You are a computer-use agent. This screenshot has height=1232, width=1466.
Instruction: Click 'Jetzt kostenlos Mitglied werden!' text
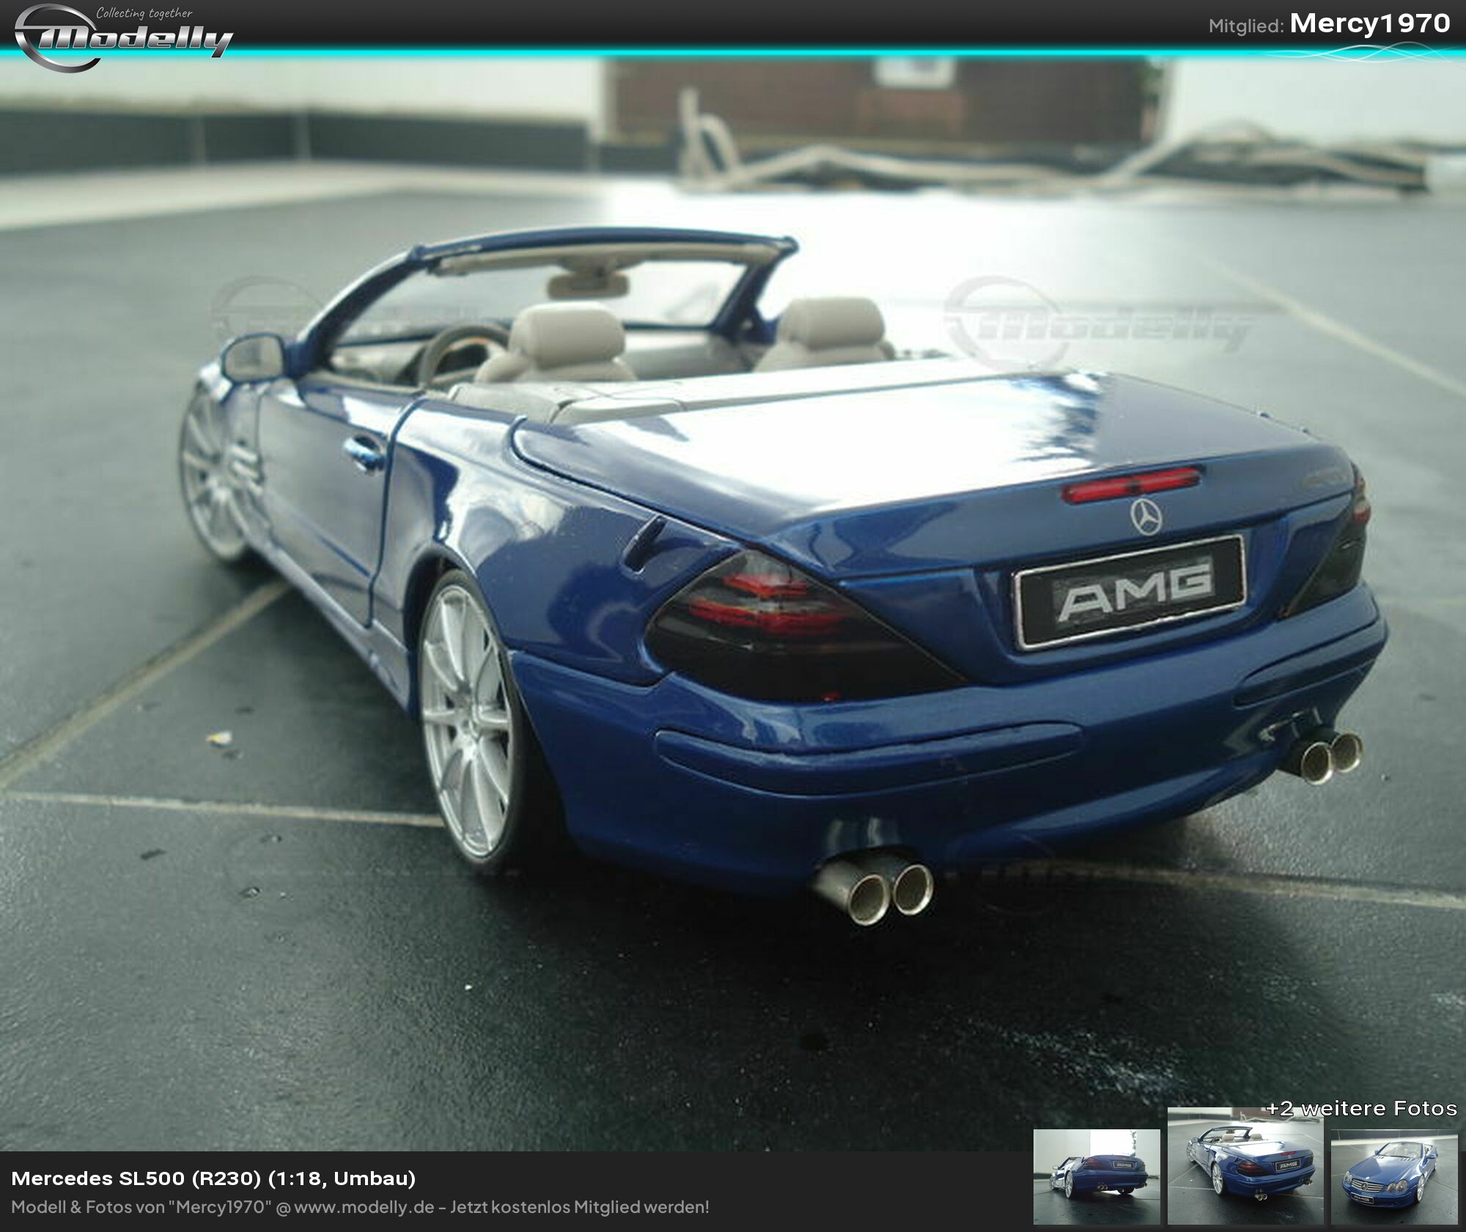579,1207
